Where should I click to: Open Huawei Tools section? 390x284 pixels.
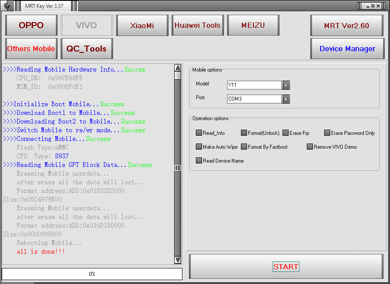pyautogui.click(x=198, y=25)
